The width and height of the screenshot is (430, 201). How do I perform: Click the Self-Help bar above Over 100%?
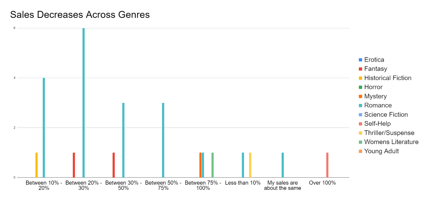tap(327, 165)
